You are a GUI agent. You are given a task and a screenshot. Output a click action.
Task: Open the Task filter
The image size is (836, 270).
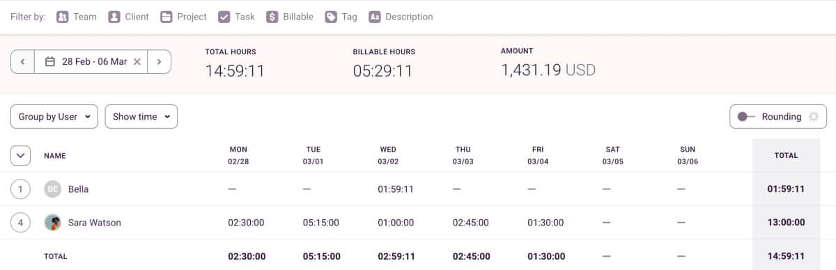coord(236,17)
